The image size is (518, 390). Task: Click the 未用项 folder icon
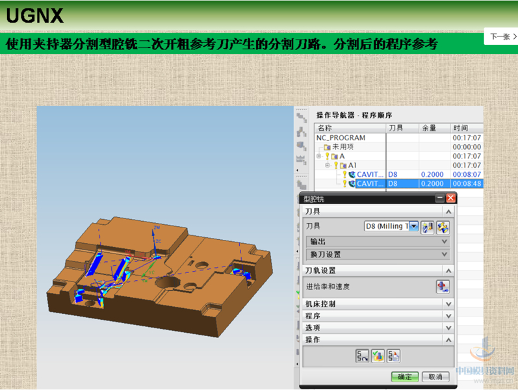328,147
